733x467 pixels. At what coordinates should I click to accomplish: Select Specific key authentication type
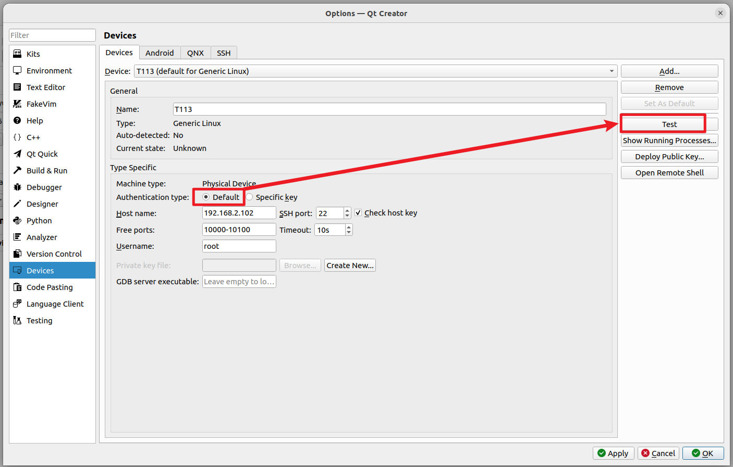(249, 197)
